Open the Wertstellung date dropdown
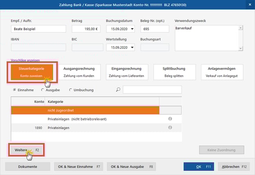255x175 pixels. tap(133, 47)
